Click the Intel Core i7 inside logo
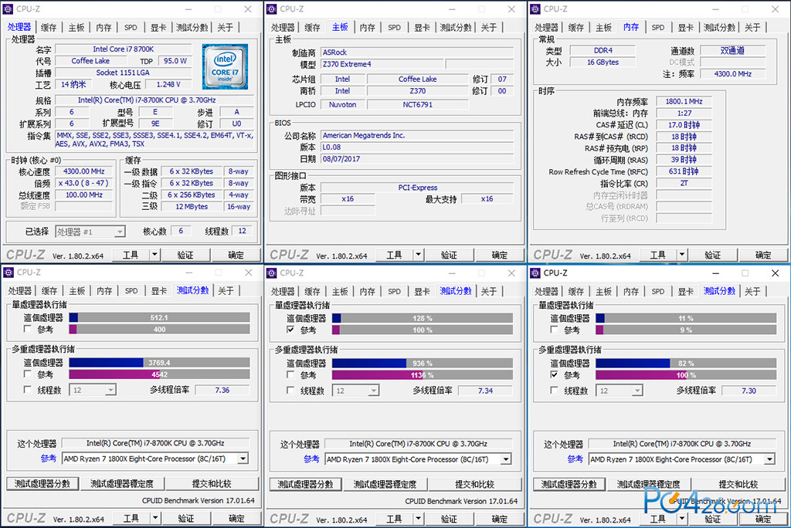Screen dimensions: 791x528 click(225, 66)
